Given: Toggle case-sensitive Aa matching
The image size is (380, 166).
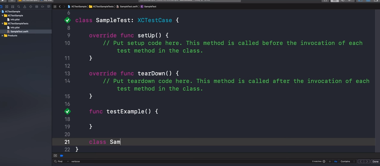Looking at the screenshot, I should tap(336, 161).
